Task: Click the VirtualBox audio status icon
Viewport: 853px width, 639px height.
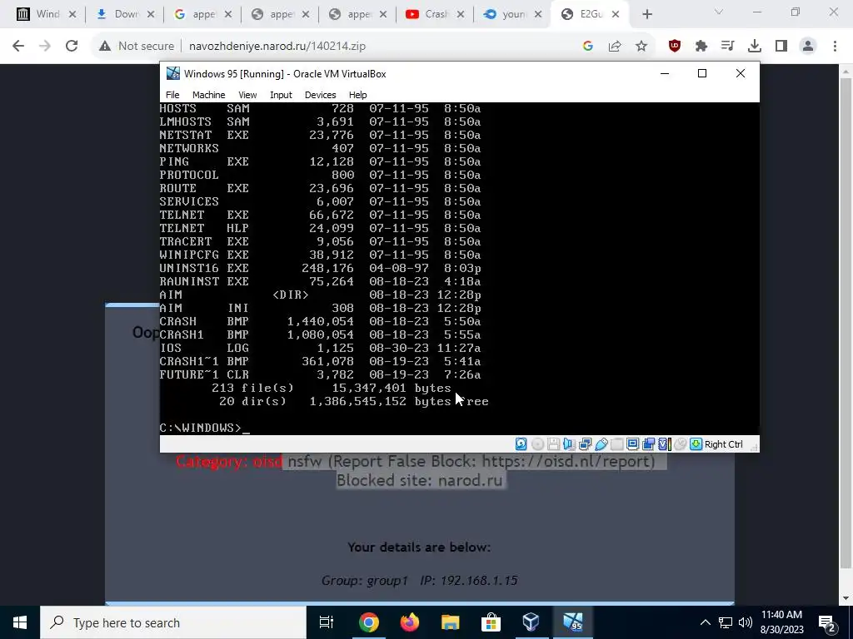Action: [x=569, y=444]
